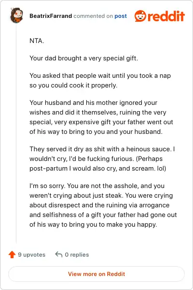Click the 'NTA.' verdict line

pos(37,41)
